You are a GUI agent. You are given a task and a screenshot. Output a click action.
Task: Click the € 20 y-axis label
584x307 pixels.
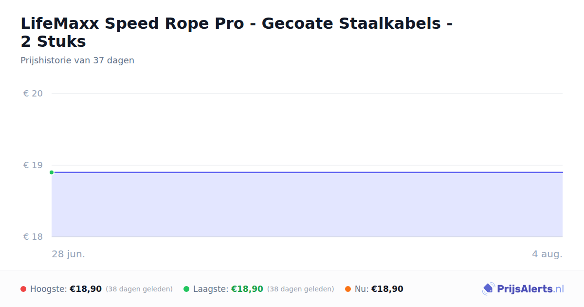[33, 94]
